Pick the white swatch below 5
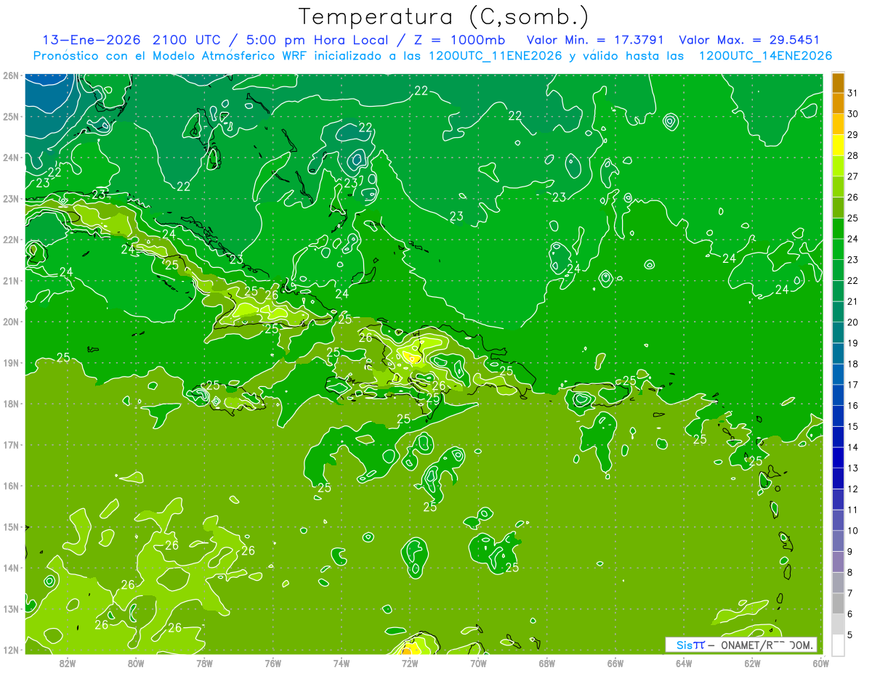Viewport: 872px width, 673px height. coord(838,645)
